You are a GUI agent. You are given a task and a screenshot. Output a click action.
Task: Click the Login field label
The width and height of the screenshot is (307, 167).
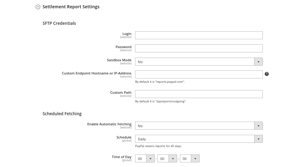(x=127, y=34)
